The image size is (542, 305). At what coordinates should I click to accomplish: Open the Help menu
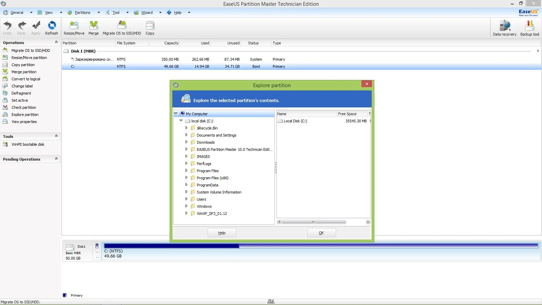(x=178, y=13)
